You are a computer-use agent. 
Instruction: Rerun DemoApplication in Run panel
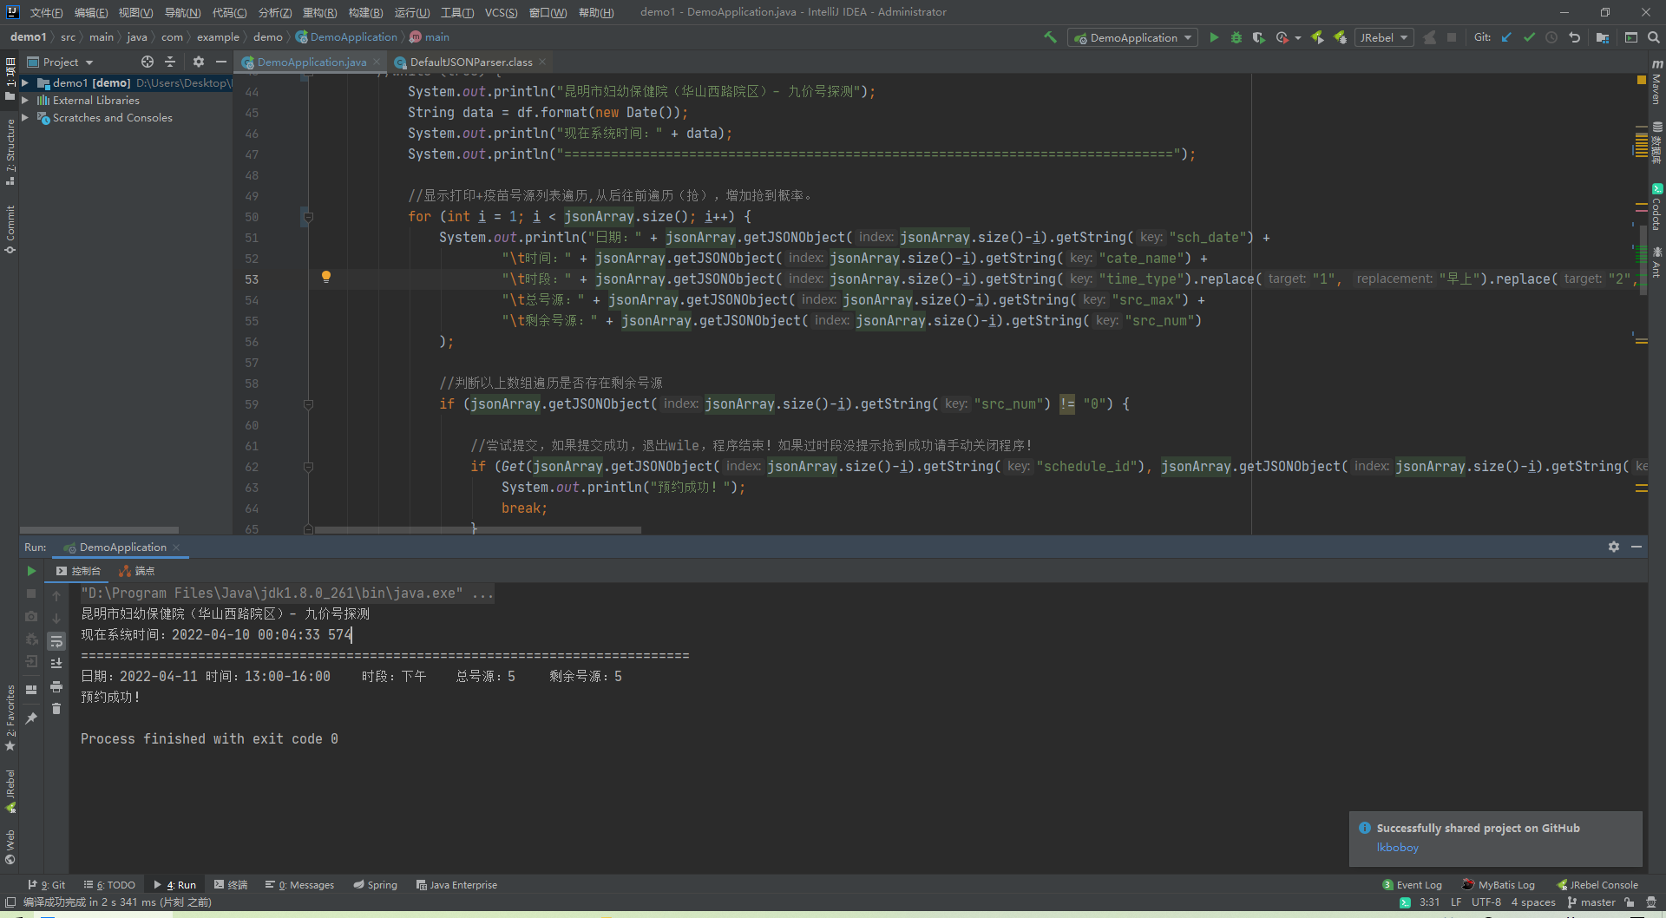click(31, 571)
